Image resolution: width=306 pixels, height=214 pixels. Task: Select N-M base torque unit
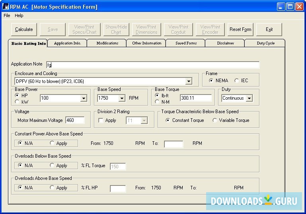coord(157,102)
